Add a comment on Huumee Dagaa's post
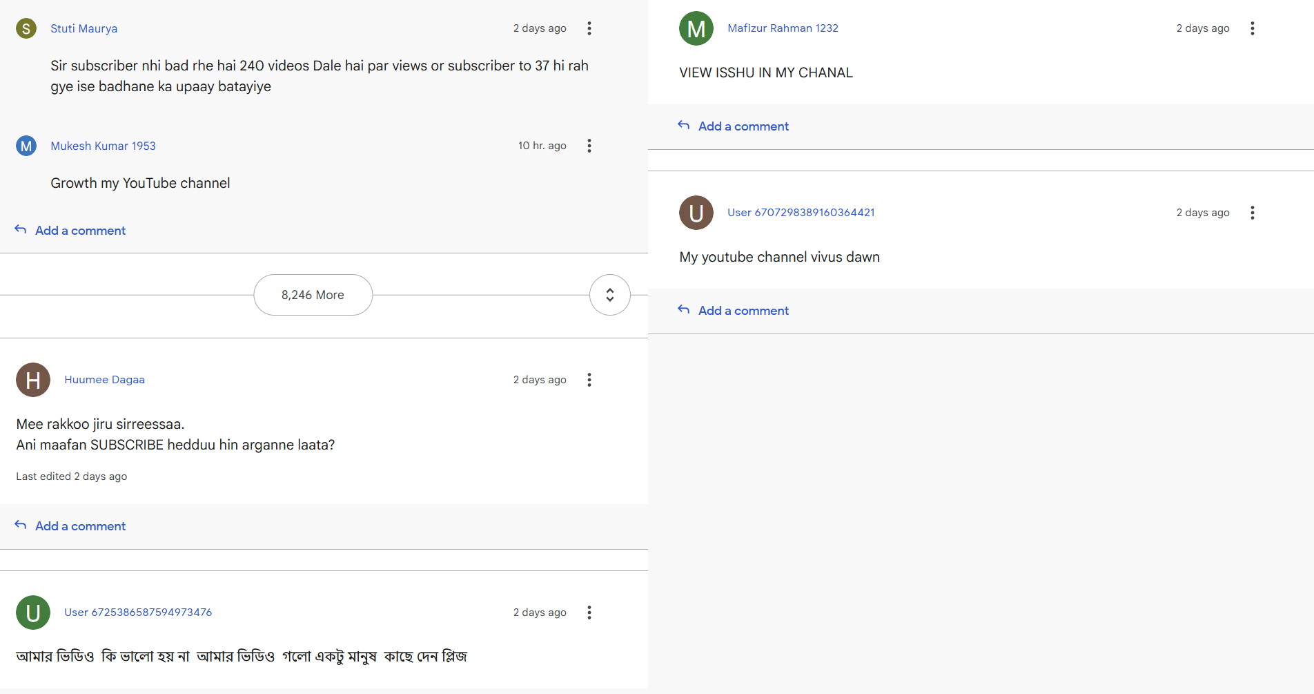Viewport: 1314px width, 694px height. pos(81,526)
